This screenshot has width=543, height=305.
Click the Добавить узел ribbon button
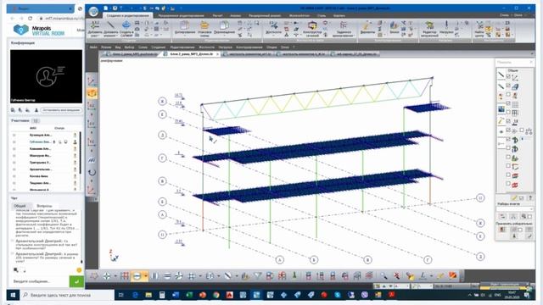click(94, 28)
